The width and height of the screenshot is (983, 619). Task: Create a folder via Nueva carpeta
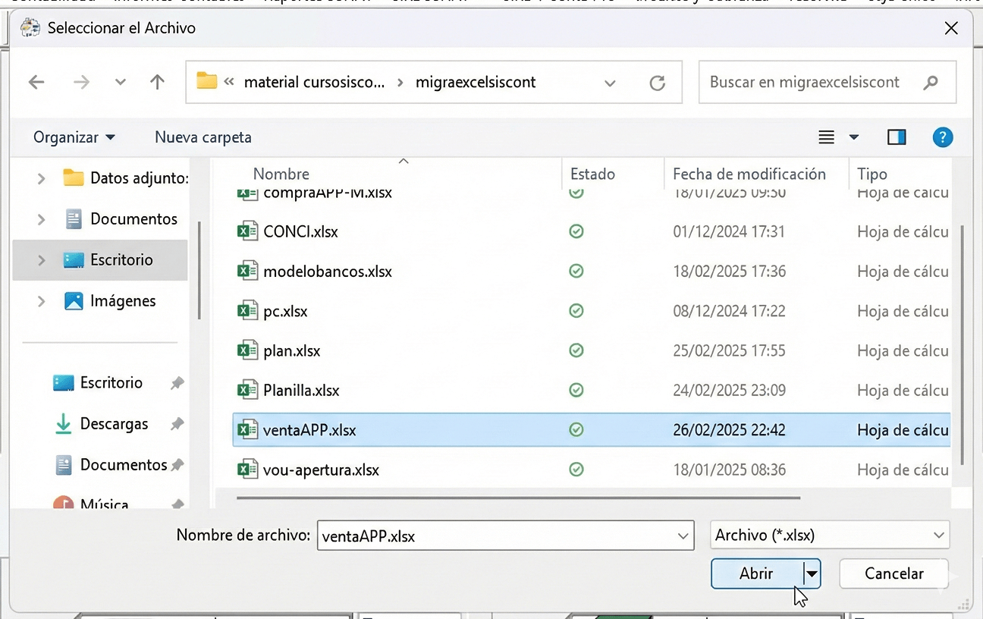[203, 137]
